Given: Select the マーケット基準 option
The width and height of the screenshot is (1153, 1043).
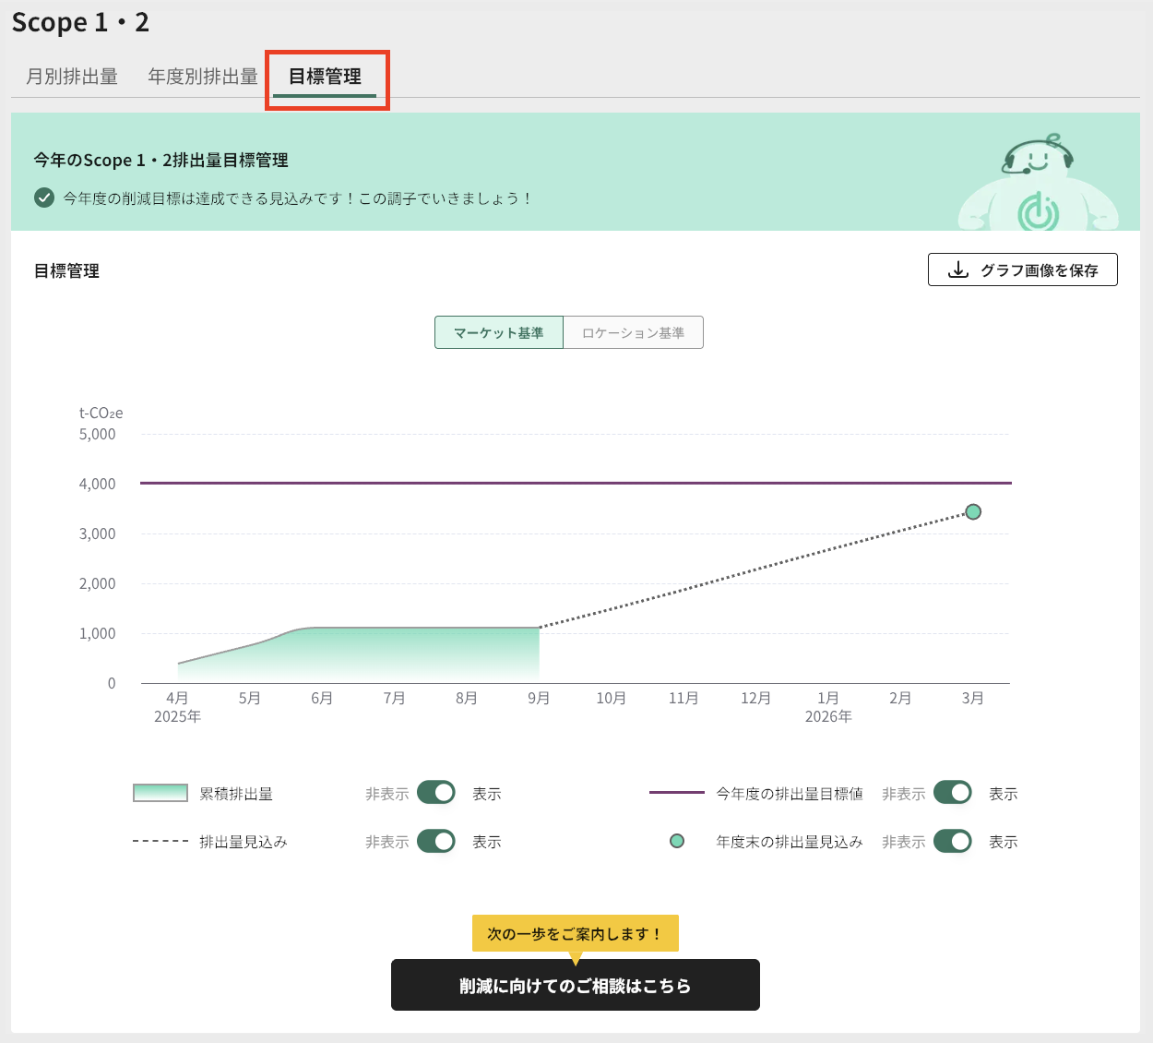Looking at the screenshot, I should coord(498,332).
